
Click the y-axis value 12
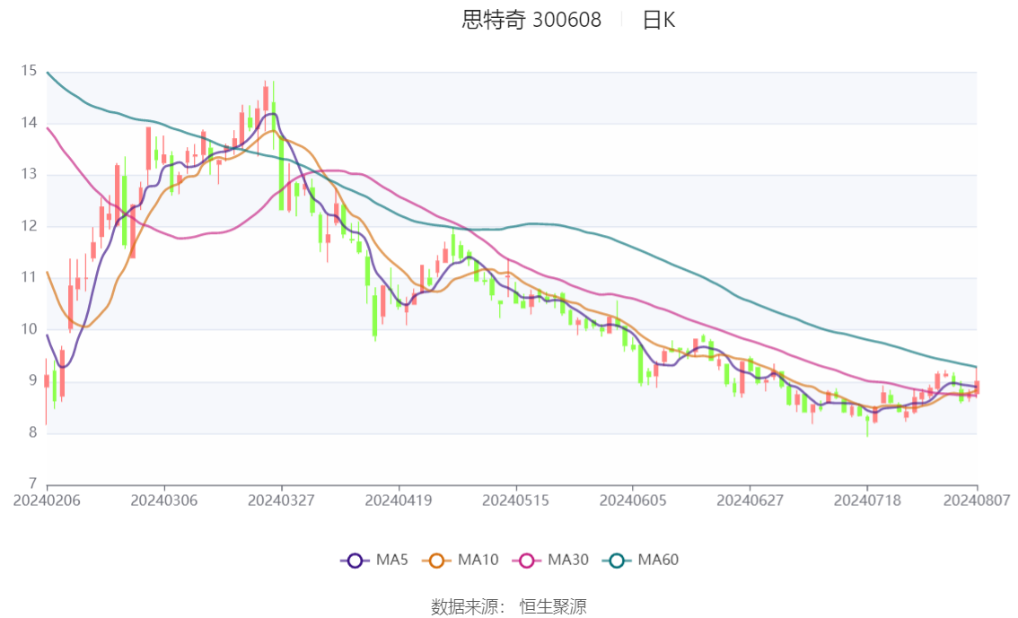tap(29, 226)
